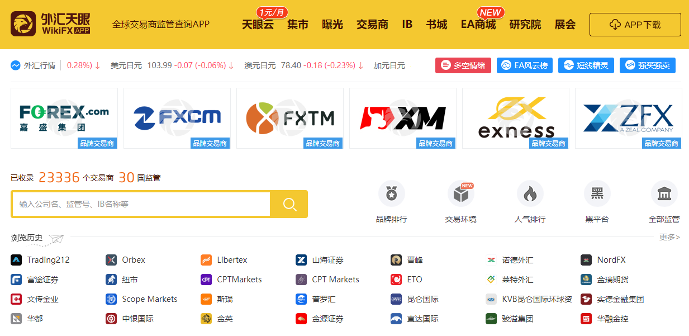Viewport: 689px width, 336px height.
Task: Click the Orbex broker icon
Action: click(111, 260)
